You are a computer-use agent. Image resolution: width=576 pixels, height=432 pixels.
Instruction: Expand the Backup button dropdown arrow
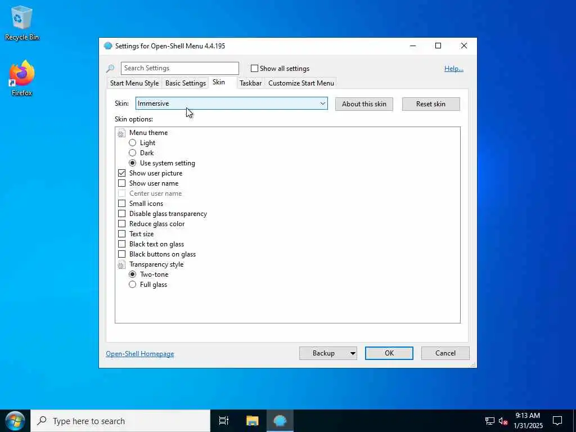pyautogui.click(x=352, y=353)
